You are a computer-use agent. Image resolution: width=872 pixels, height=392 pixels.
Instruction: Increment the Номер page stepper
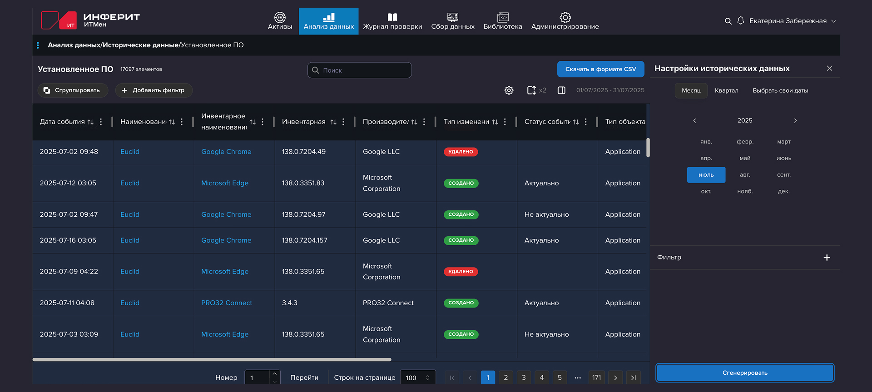[275, 374]
